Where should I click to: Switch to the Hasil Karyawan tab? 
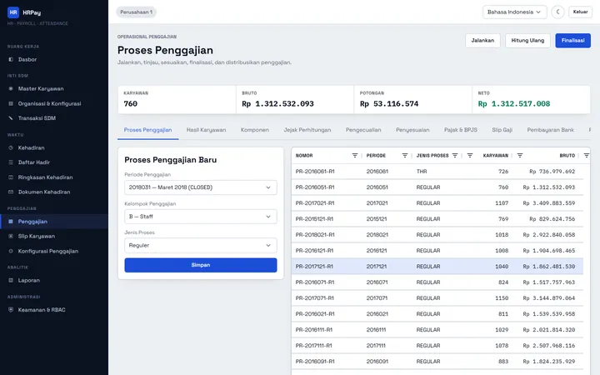point(207,130)
